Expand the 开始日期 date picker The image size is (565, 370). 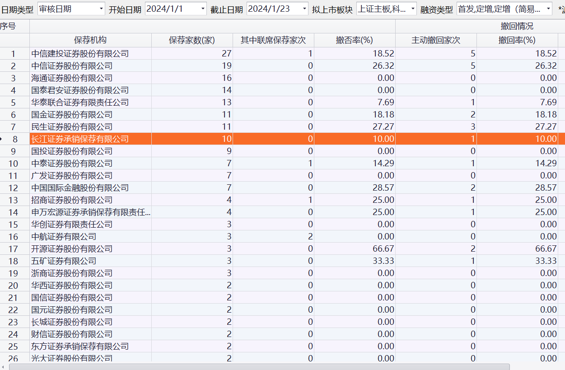[202, 9]
